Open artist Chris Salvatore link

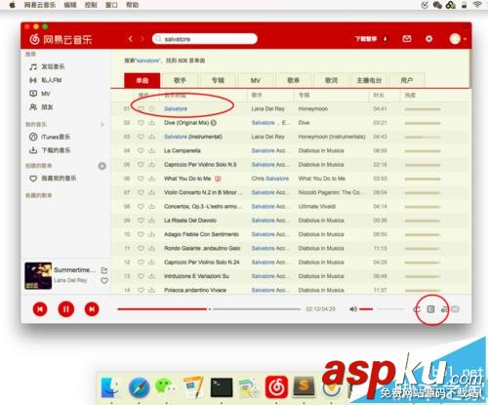pyautogui.click(x=270, y=179)
